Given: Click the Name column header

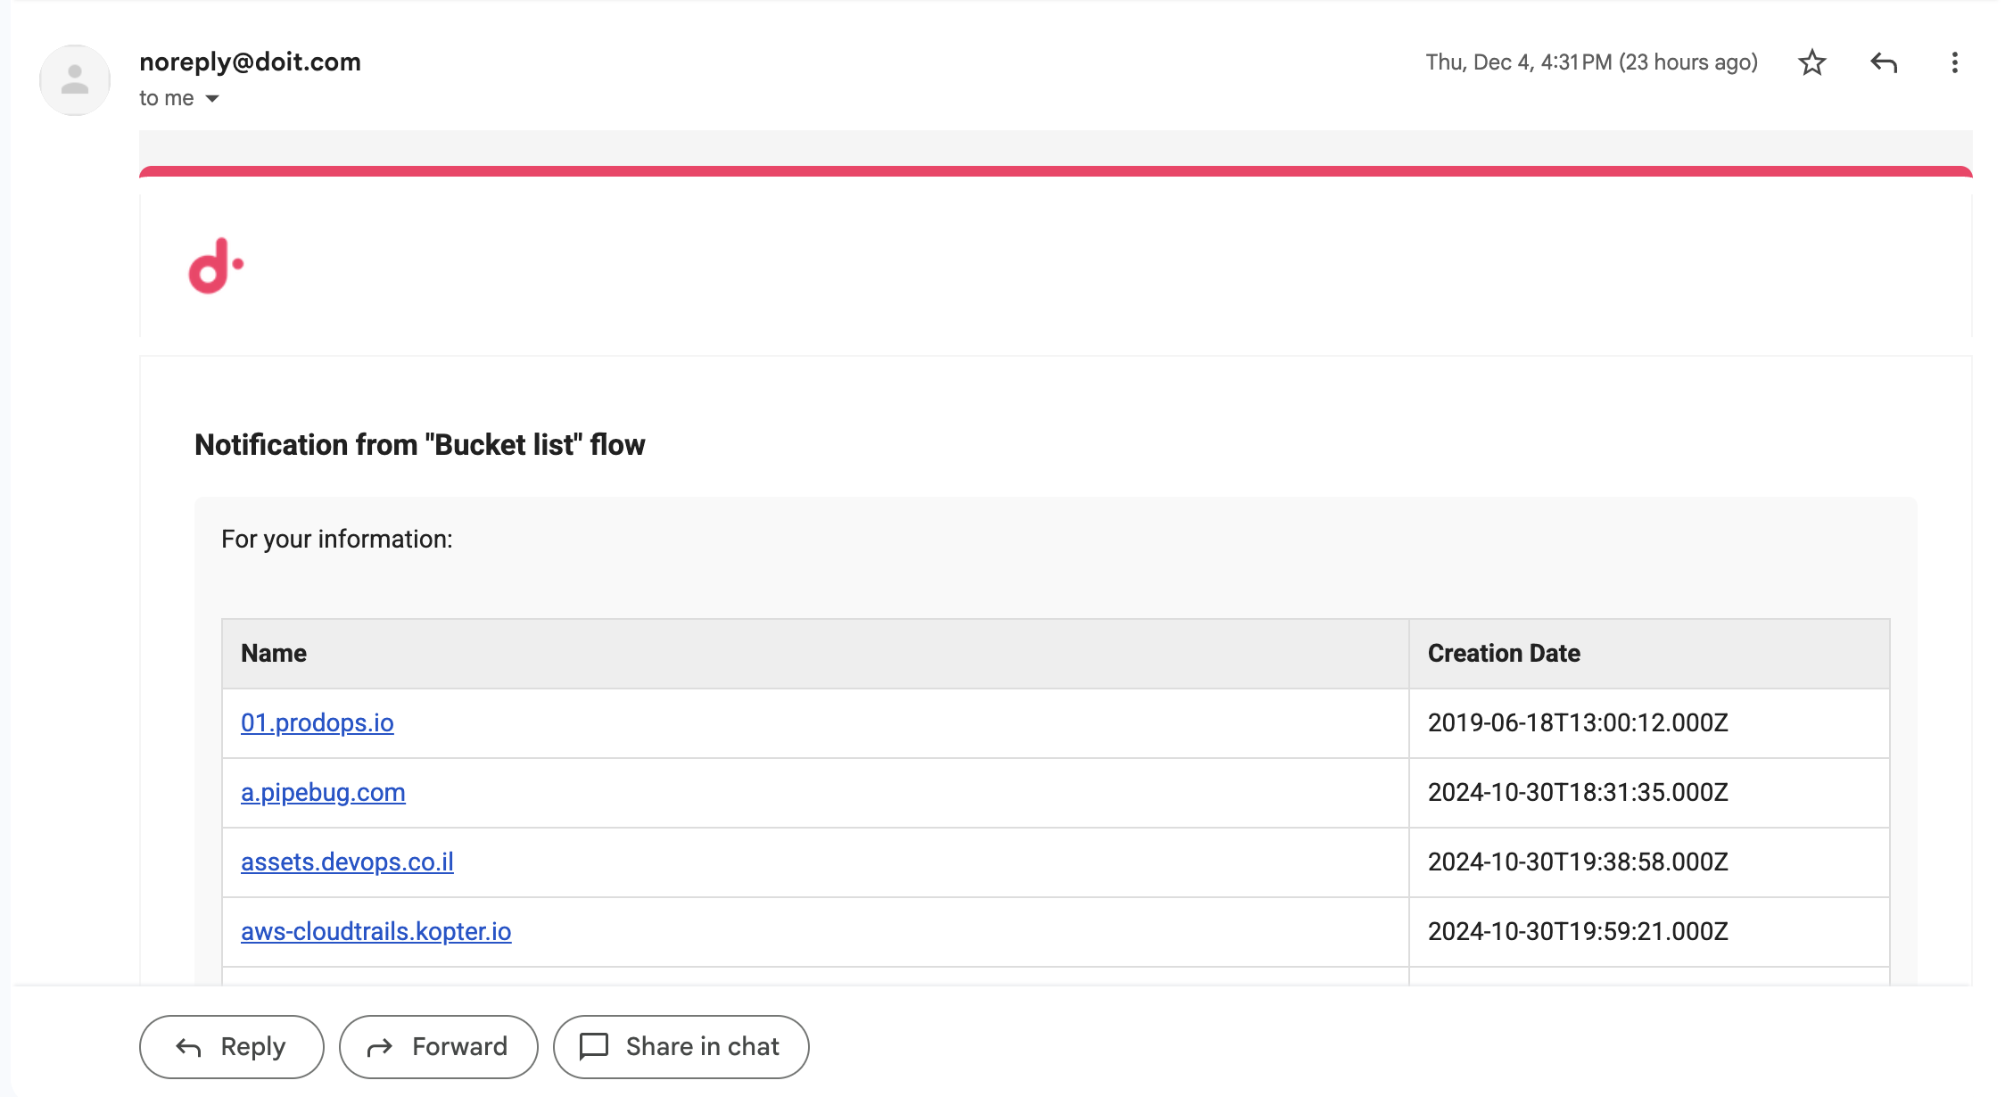Looking at the screenshot, I should 274,653.
